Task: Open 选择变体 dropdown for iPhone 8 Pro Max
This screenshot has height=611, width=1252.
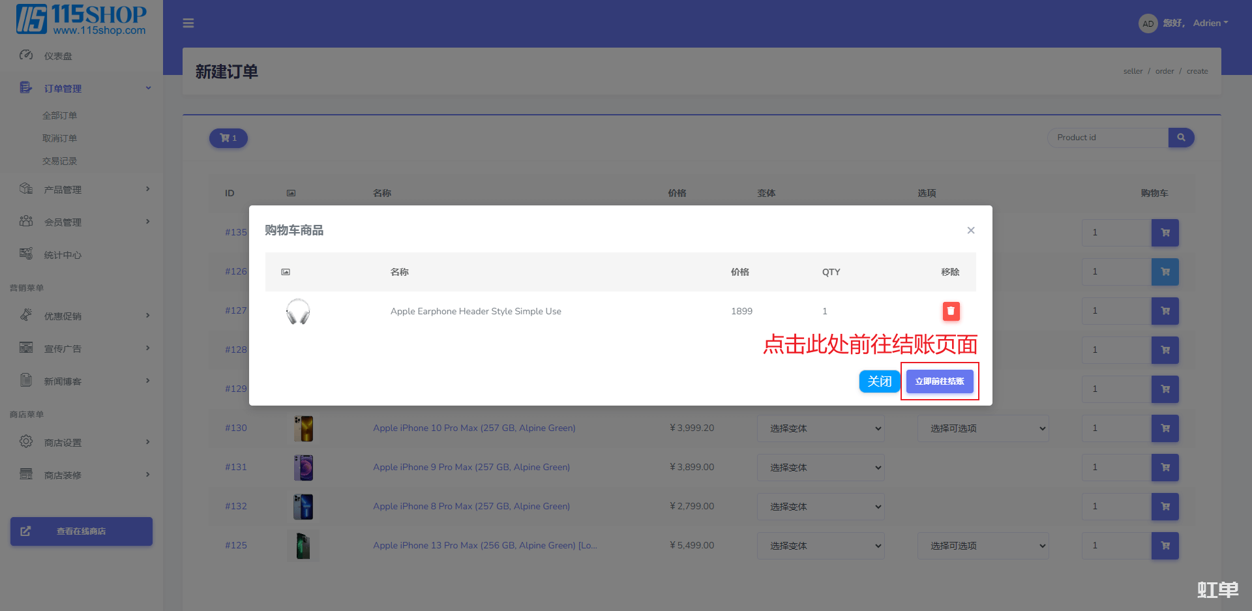Action: coord(820,507)
